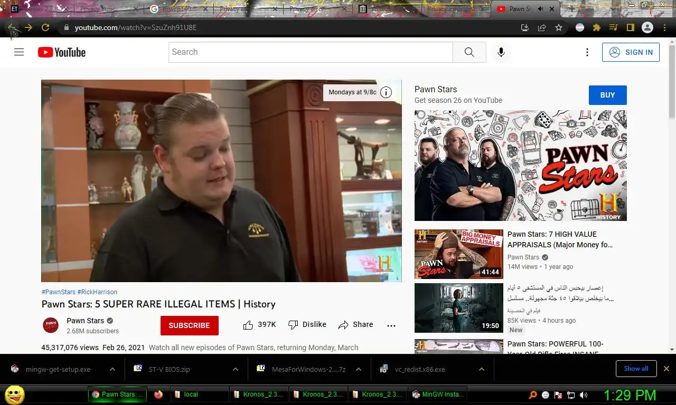Click BUY for Pawn Stars season
The height and width of the screenshot is (405, 676).
608,95
